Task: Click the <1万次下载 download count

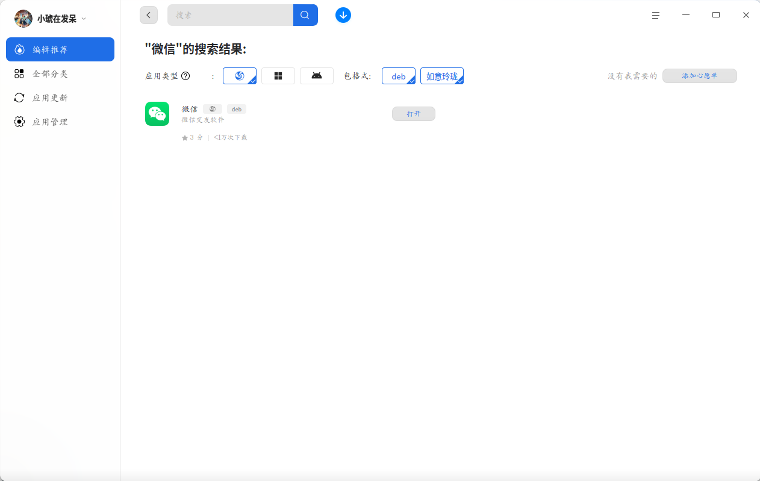Action: (231, 137)
